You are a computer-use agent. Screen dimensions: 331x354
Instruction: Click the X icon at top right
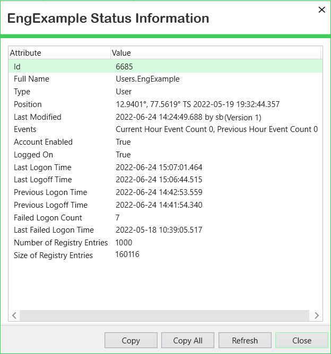[x=321, y=10]
